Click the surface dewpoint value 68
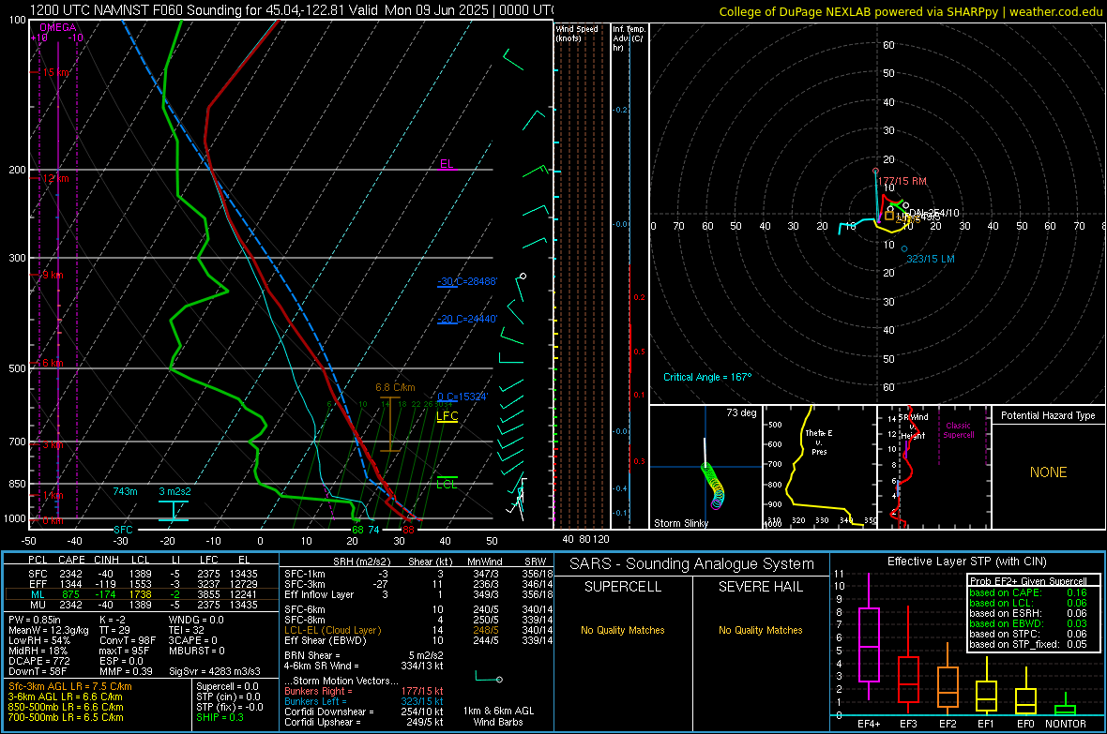 pyautogui.click(x=358, y=530)
